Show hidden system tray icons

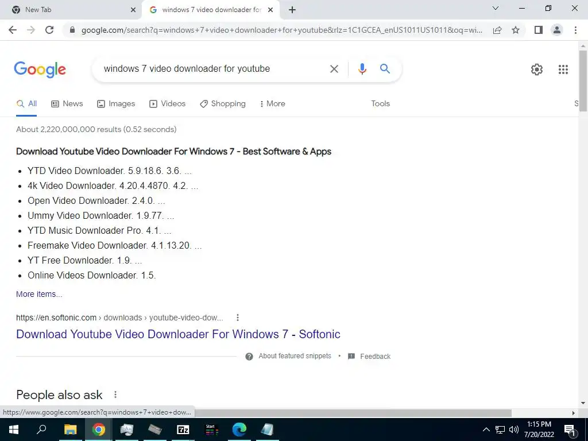pyautogui.click(x=486, y=430)
